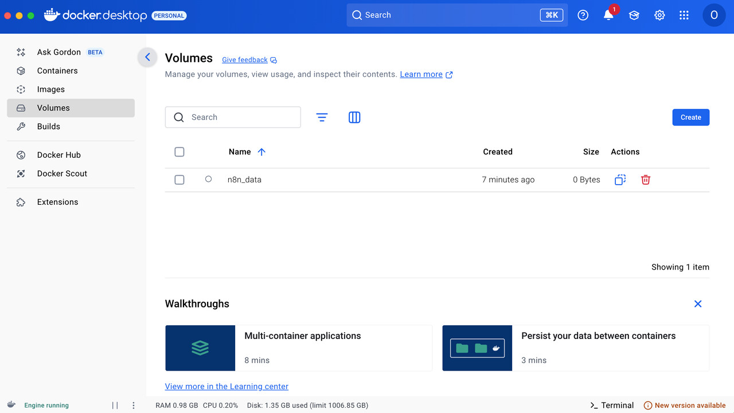Click the Create volume button
This screenshot has width=734, height=413.
point(690,117)
